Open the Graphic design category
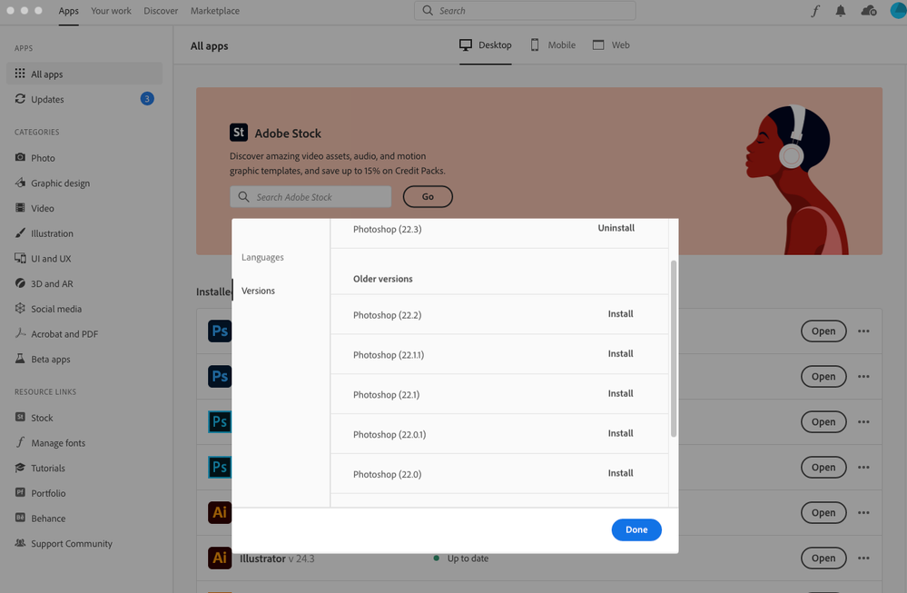This screenshot has width=907, height=593. click(x=52, y=183)
